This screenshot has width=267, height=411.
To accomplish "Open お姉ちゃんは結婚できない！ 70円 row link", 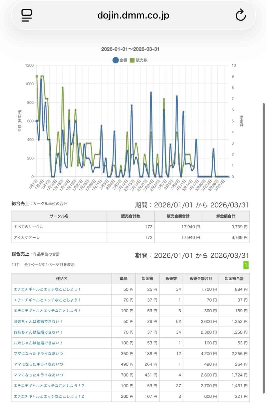I will pos(38,332).
